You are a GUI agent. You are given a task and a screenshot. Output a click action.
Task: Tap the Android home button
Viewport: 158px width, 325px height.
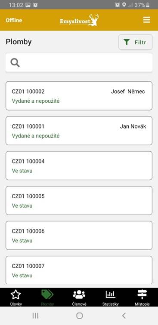(79, 316)
